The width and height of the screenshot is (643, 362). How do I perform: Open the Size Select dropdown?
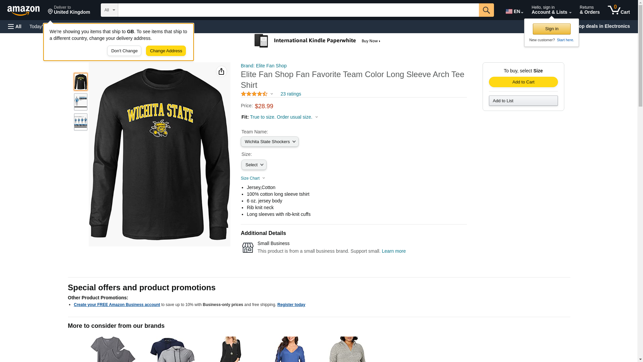pyautogui.click(x=254, y=165)
